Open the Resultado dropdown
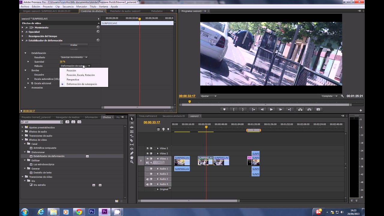Screen dimensions: 384x216 pos(74,57)
